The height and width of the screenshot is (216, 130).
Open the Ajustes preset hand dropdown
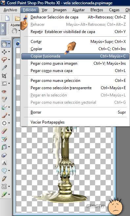[x=19, y=31]
